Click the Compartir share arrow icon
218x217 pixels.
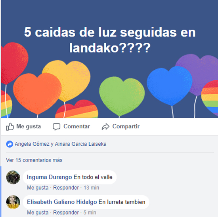105,127
